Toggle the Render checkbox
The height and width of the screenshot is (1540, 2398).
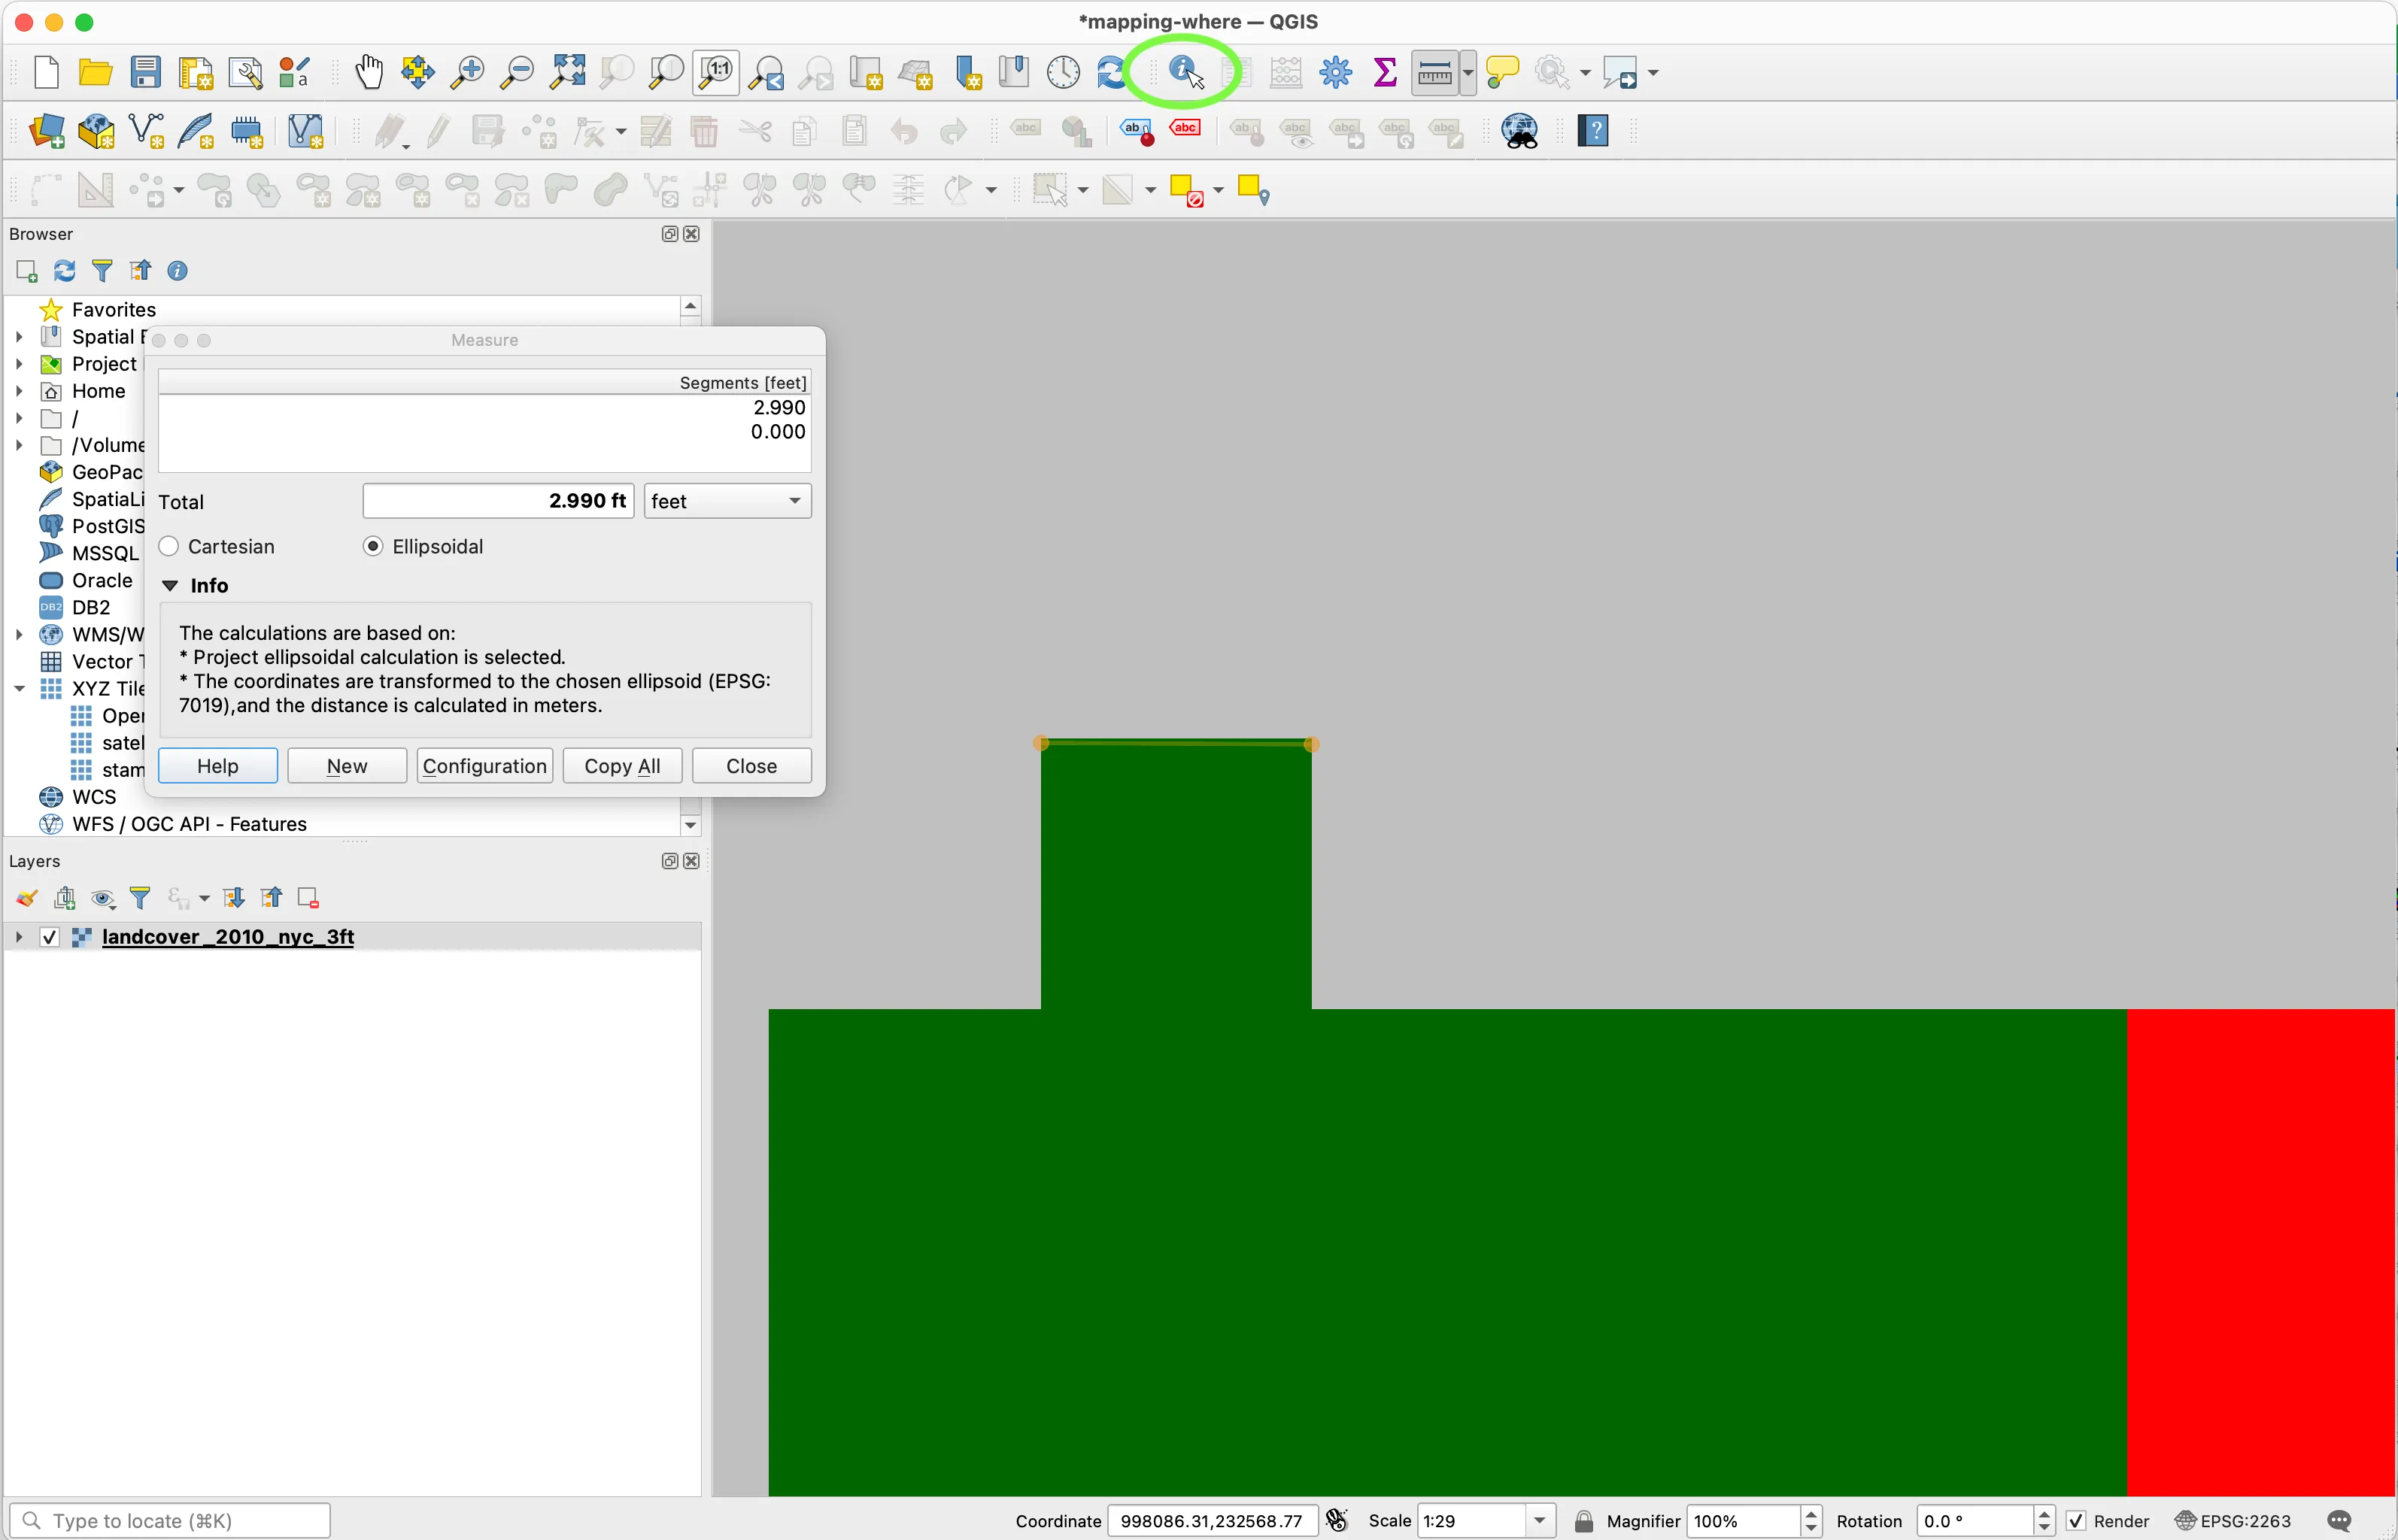2076,1521
